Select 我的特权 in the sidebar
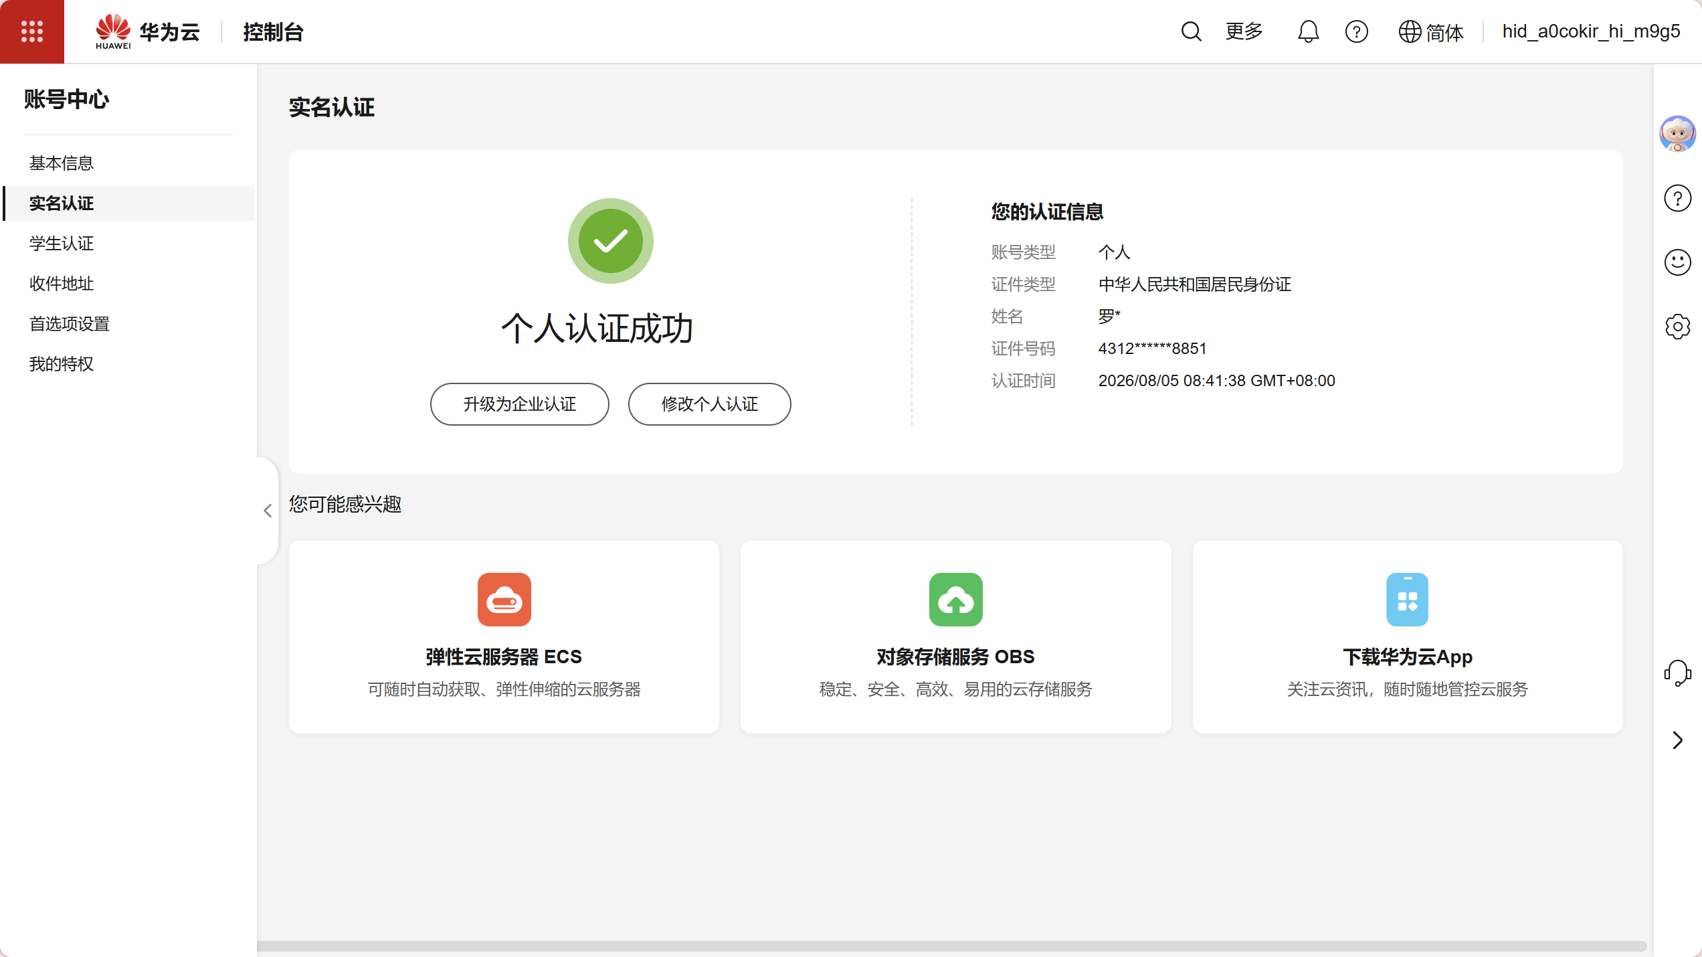Image resolution: width=1702 pixels, height=957 pixels. pyautogui.click(x=62, y=364)
